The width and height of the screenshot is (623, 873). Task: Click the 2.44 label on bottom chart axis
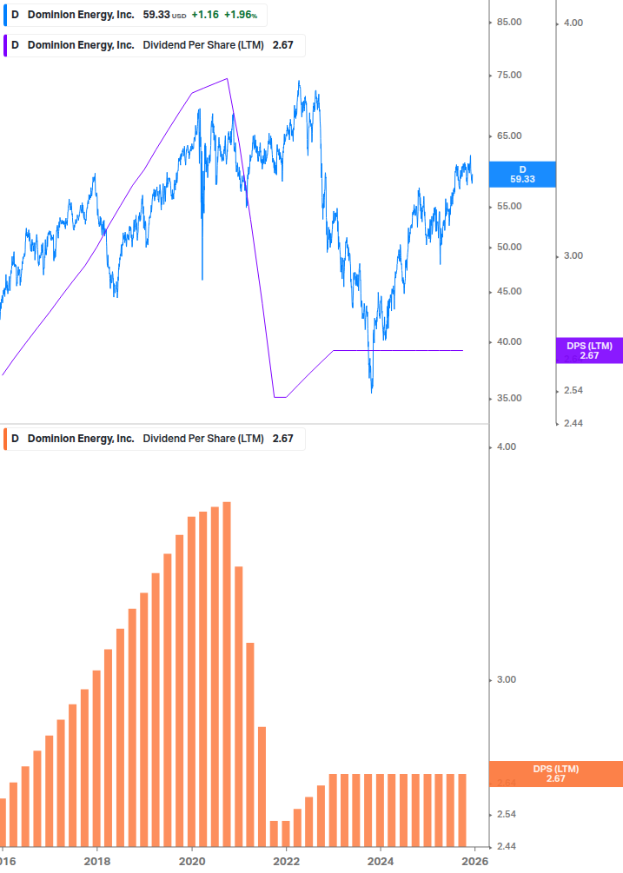click(x=506, y=846)
